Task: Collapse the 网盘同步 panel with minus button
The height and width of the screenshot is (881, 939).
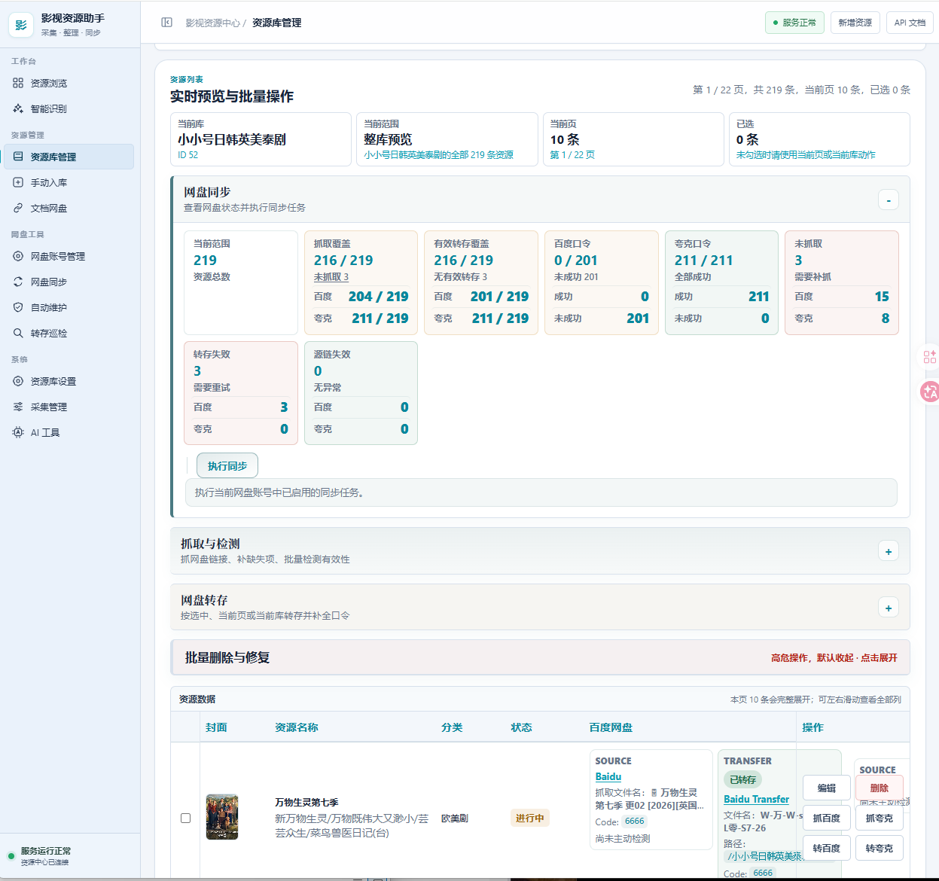Action: [889, 200]
